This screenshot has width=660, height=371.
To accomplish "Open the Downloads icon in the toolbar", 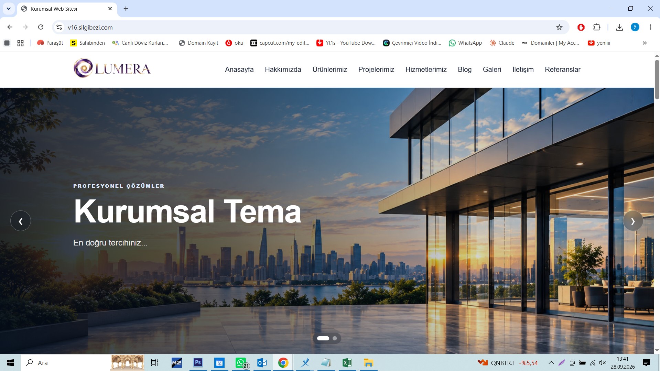I will [619, 27].
